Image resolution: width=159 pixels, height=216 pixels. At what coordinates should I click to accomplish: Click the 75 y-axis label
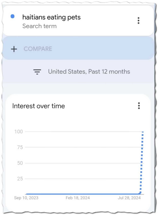pos(20,148)
